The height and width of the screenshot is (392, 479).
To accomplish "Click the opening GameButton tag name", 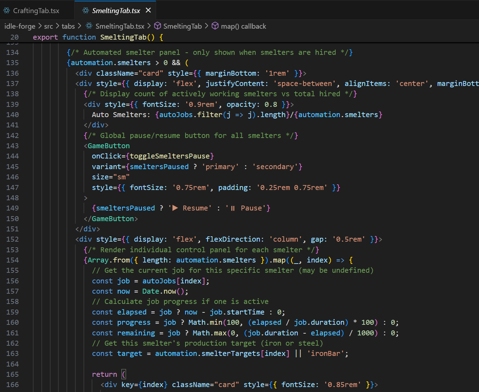I will pos(109,146).
